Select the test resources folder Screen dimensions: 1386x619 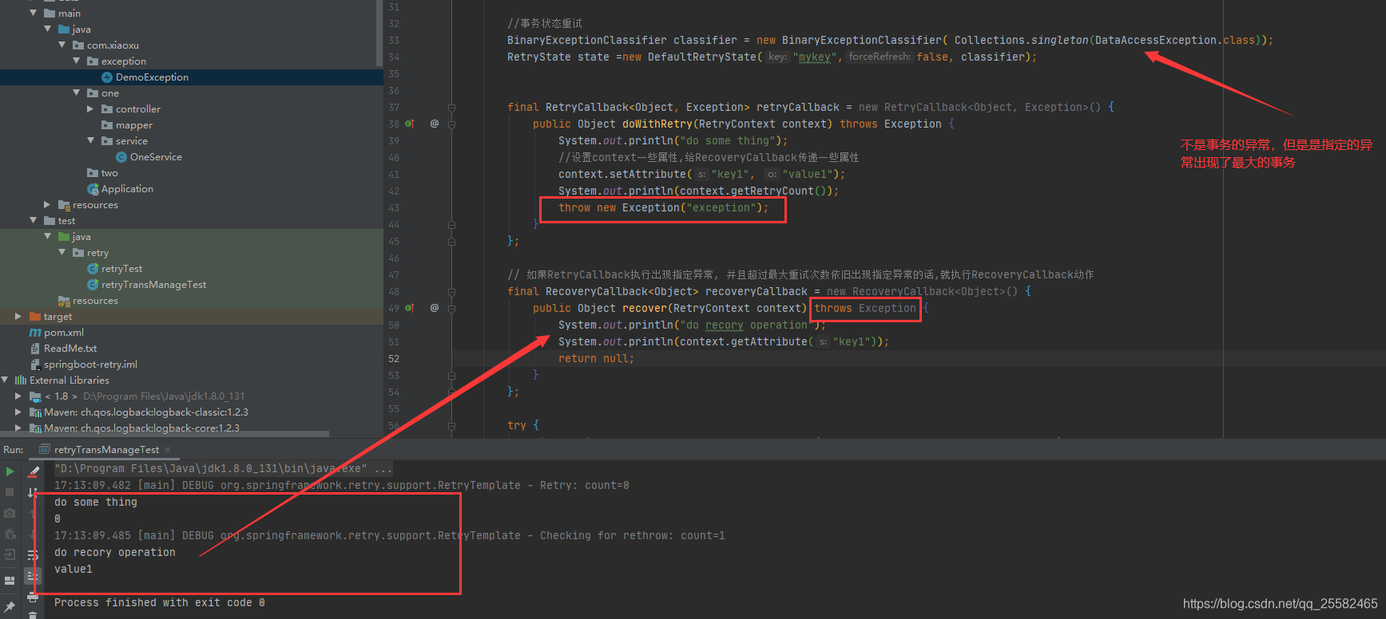pyautogui.click(x=95, y=301)
